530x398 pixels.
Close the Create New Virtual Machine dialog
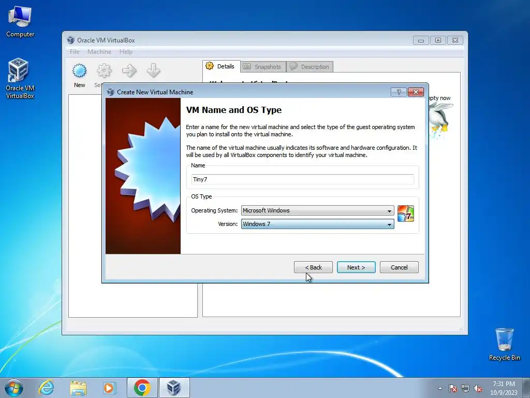416,92
